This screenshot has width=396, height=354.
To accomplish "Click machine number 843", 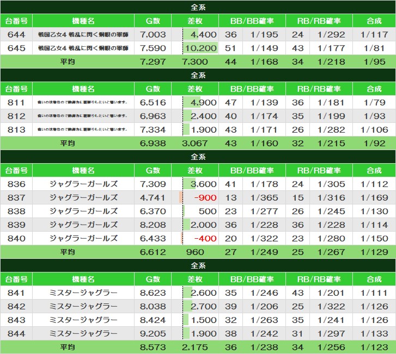I will pos(16,320).
